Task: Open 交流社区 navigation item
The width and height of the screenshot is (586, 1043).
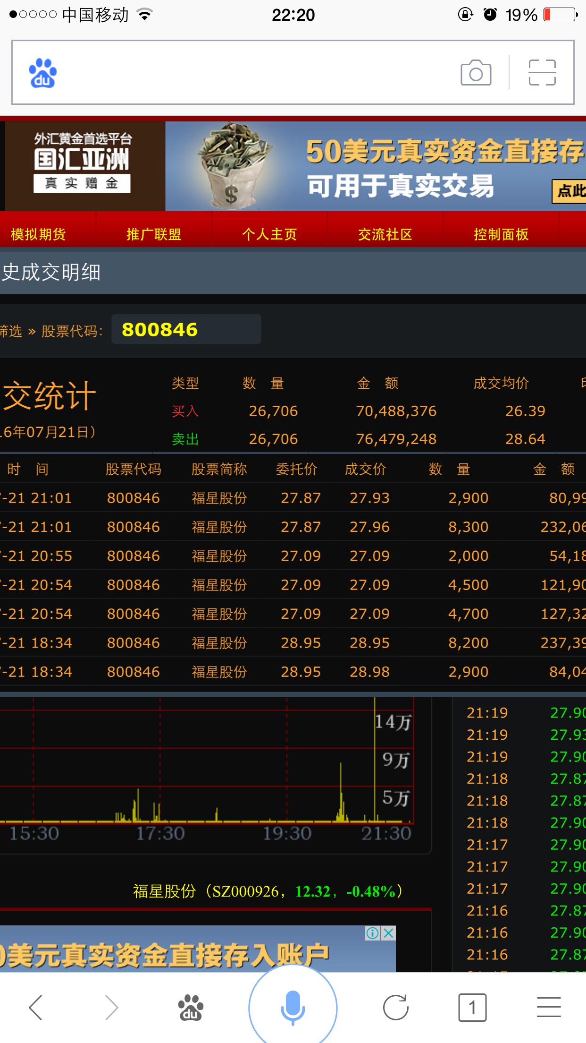Action: 385,234
